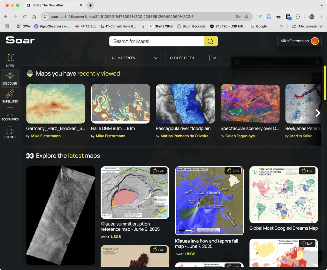Click USGS credit under summit eruption map

pos(116,237)
